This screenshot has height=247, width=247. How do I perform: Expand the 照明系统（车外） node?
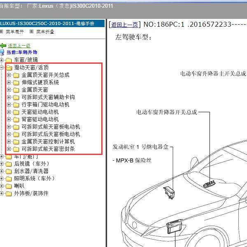[1, 179]
